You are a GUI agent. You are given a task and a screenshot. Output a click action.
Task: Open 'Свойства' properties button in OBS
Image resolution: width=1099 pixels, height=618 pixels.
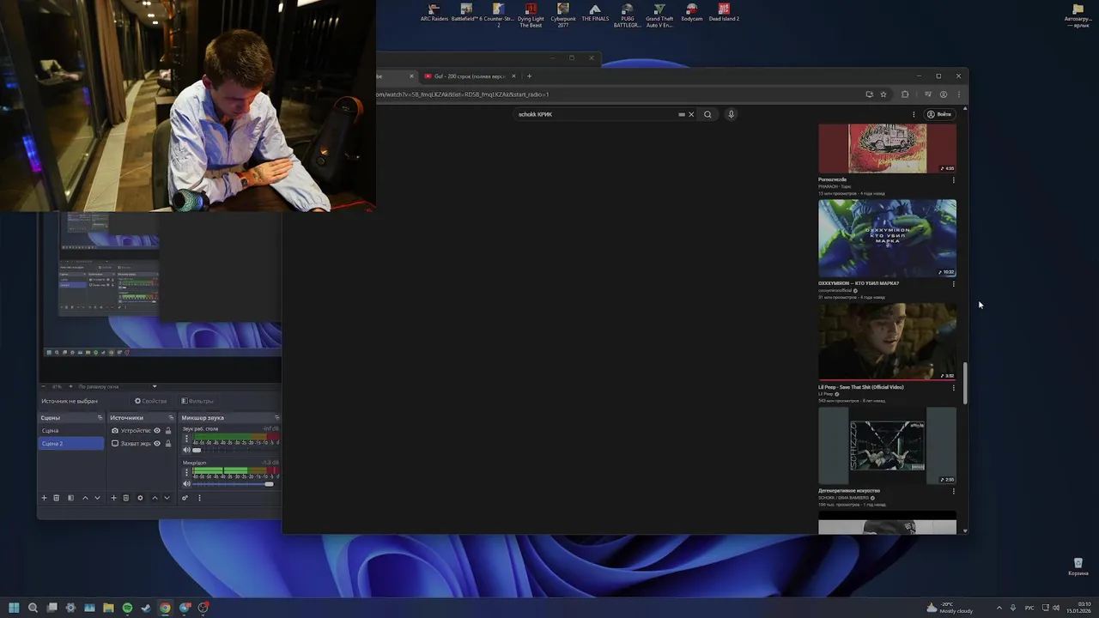(x=150, y=401)
